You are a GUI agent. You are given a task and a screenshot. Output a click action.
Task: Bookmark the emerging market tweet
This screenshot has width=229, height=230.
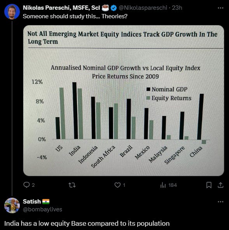209,185
